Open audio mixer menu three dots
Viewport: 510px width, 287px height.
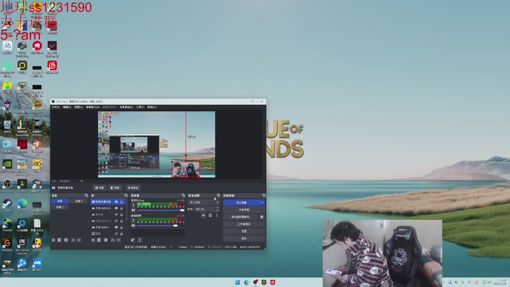click(140, 240)
